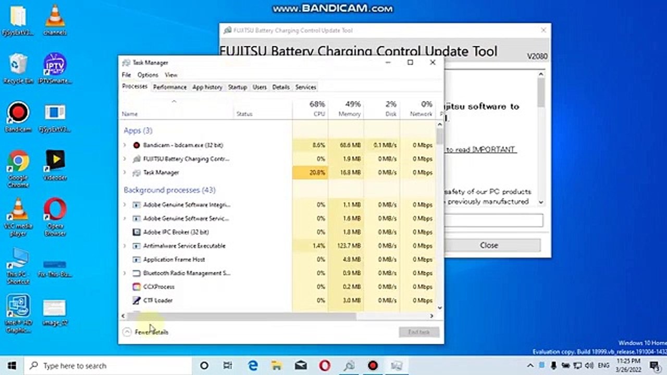This screenshot has width=667, height=375.
Task: Open the Opera Browser desktop shortcut
Action: coord(55,218)
